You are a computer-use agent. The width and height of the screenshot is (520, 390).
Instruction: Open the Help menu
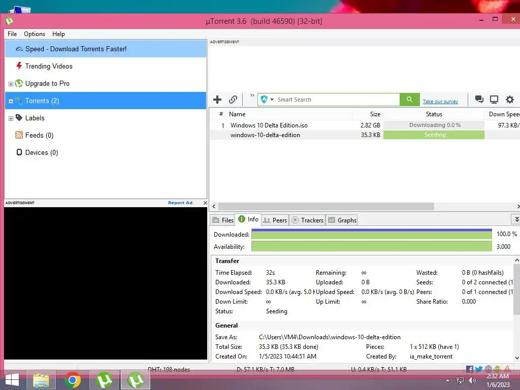[x=58, y=34]
